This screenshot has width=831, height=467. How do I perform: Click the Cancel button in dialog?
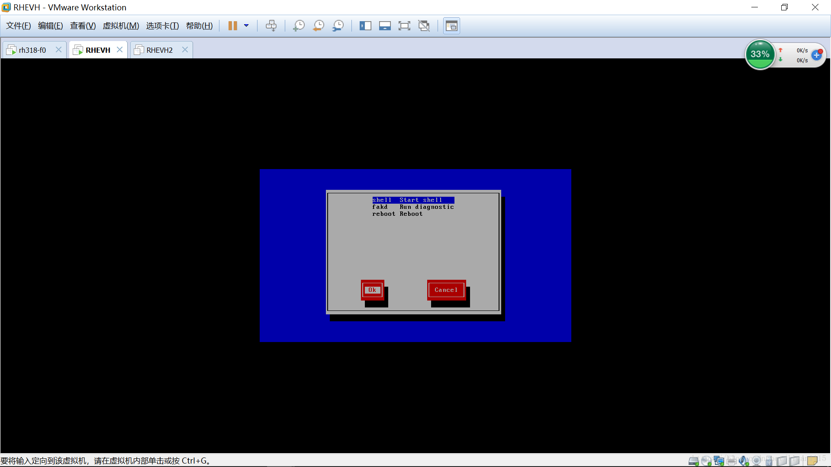(446, 290)
